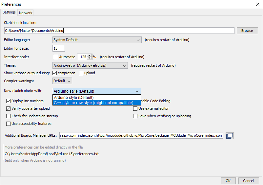The image size is (263, 185).
Task: Click 'Sketchbook location:' label
Action: [x=20, y=23]
